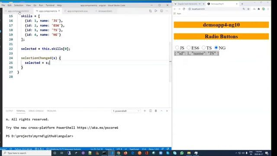Image resolution: width=277 pixels, height=156 pixels.
Task: Bookmark this page with star icon
Action: (248, 9)
